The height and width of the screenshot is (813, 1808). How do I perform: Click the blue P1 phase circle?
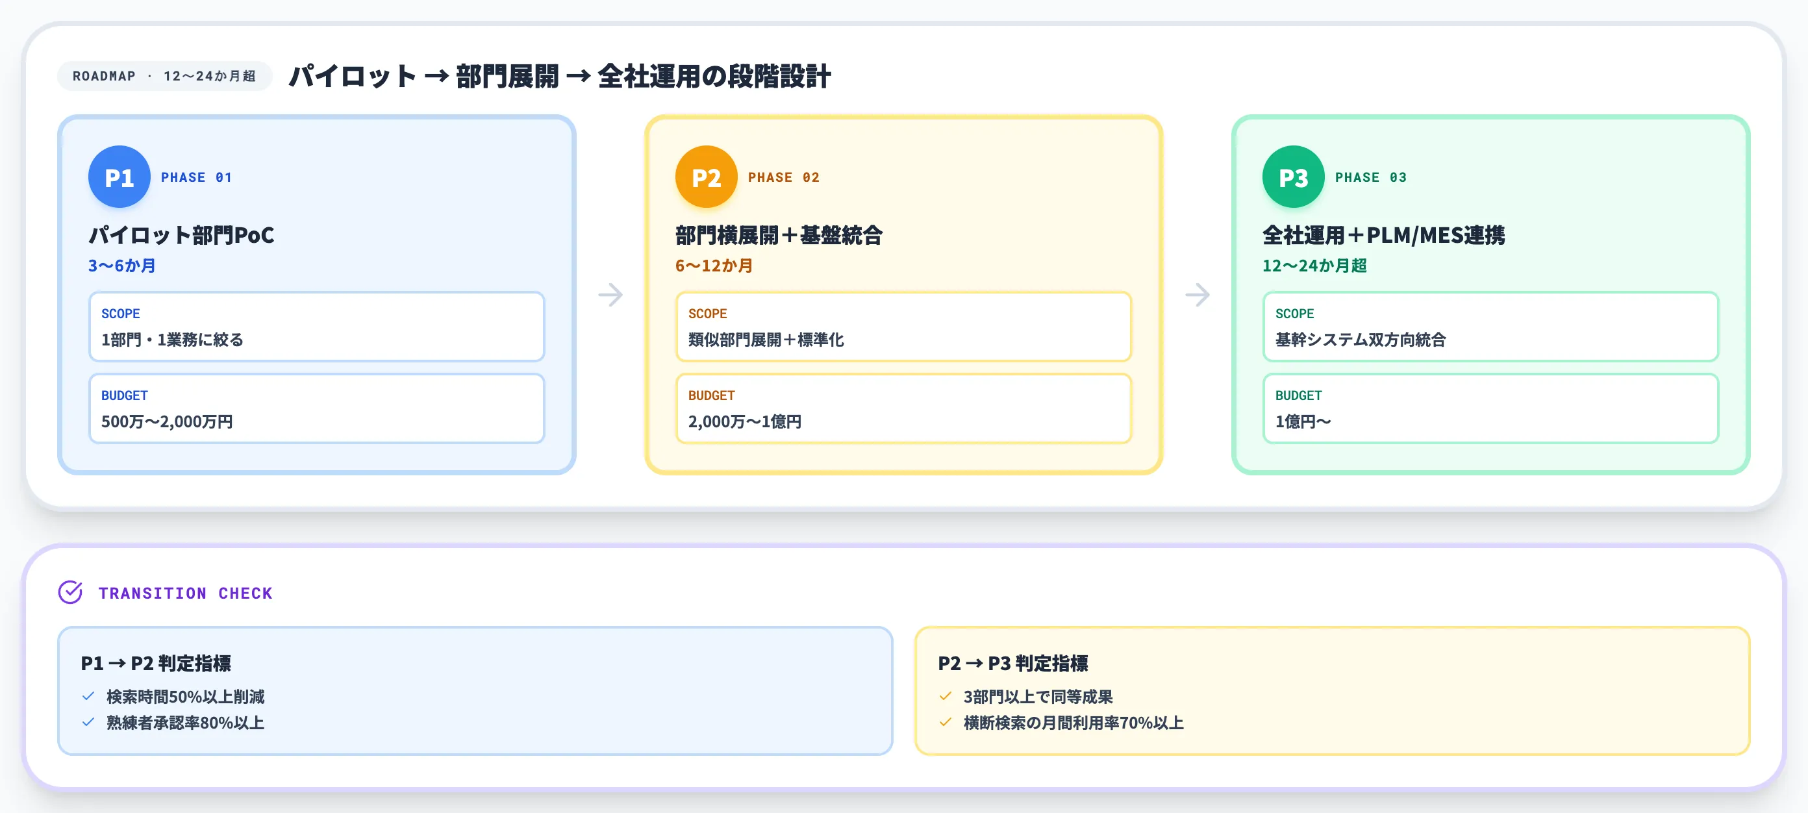pyautogui.click(x=119, y=177)
